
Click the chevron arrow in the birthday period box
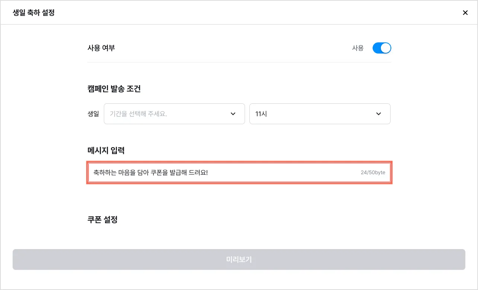point(233,114)
